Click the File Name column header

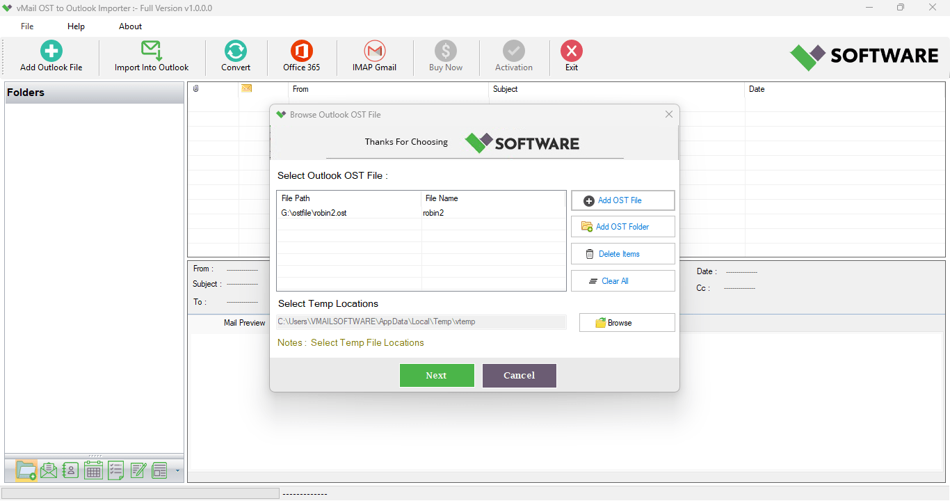click(494, 198)
